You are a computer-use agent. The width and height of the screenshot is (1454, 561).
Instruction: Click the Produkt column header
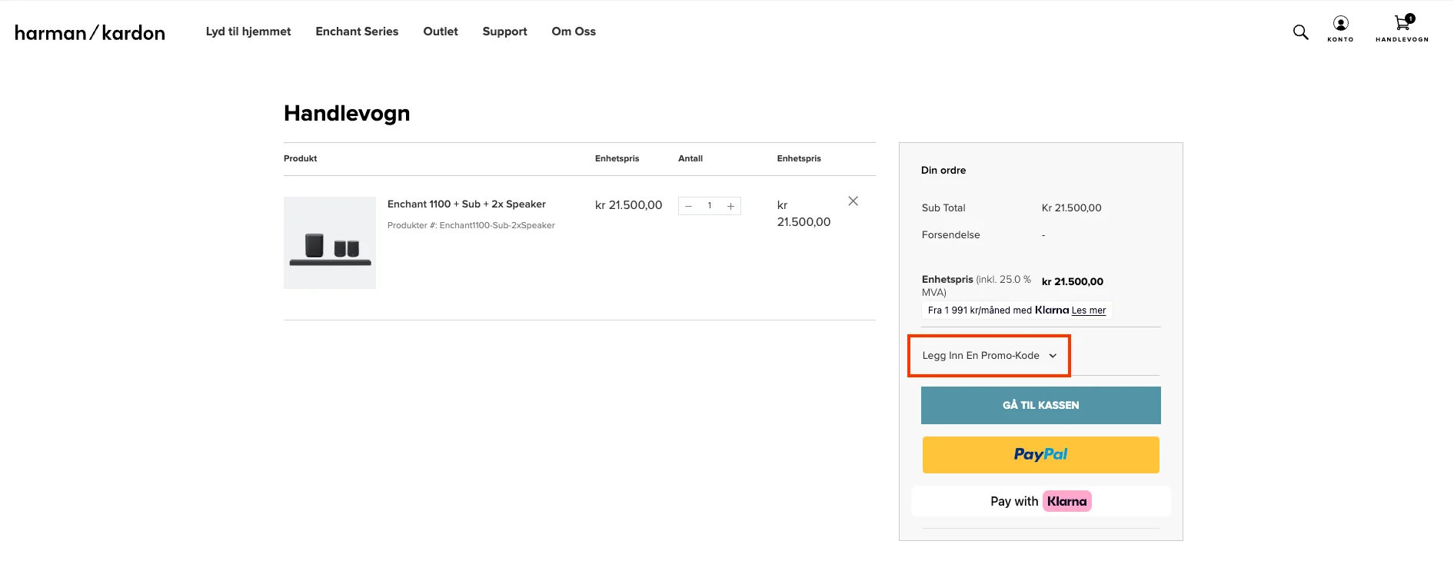click(300, 158)
